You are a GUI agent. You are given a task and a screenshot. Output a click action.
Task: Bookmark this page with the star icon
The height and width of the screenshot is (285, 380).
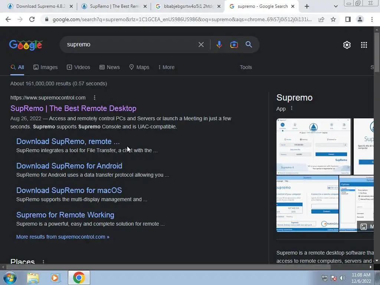coord(333,19)
